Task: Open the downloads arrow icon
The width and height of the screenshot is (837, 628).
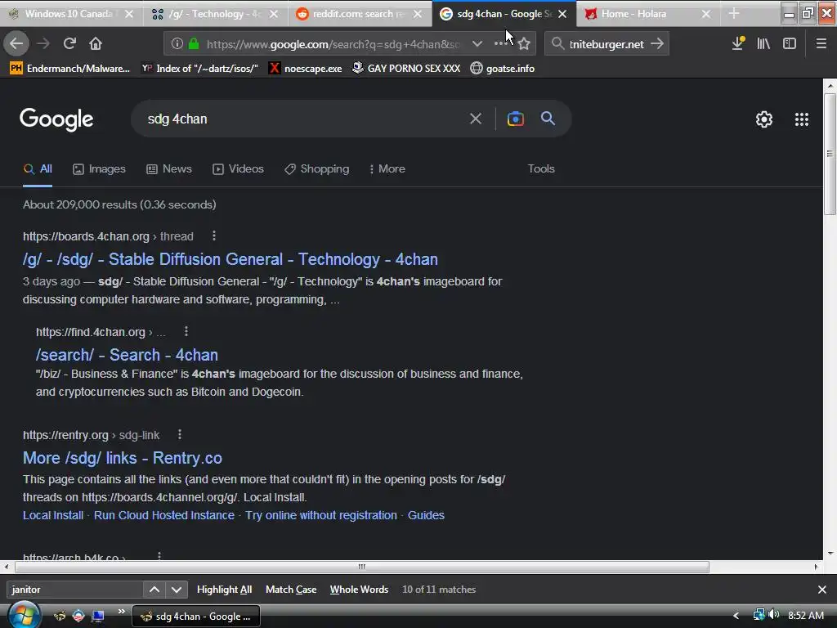Action: click(x=738, y=43)
